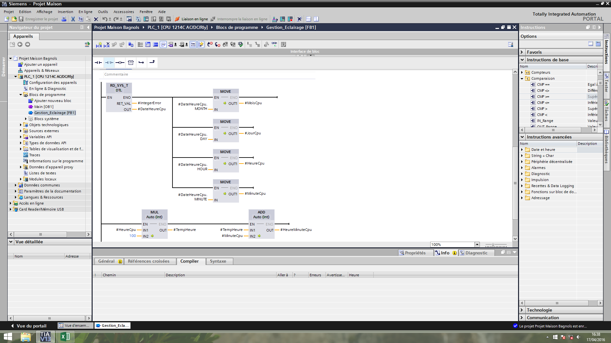Click the insert network icon
Image resolution: width=611 pixels, height=343 pixels.
coord(99,45)
